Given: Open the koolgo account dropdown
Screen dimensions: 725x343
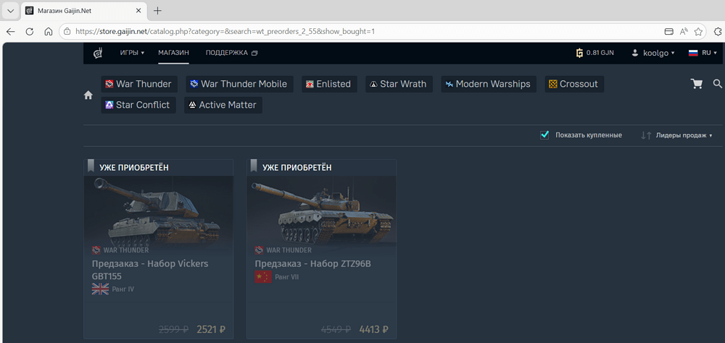Looking at the screenshot, I should pyautogui.click(x=653, y=53).
